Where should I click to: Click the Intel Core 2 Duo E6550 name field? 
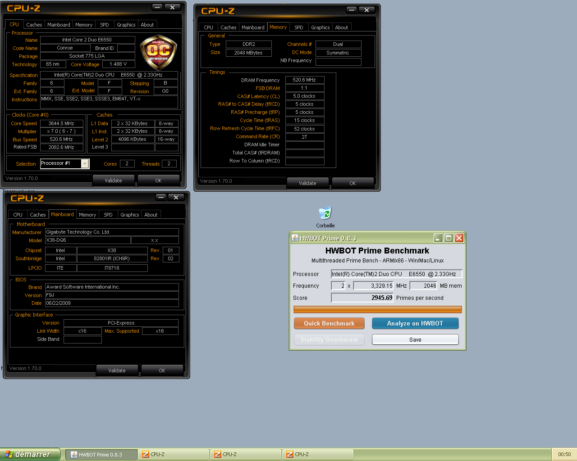click(x=87, y=40)
